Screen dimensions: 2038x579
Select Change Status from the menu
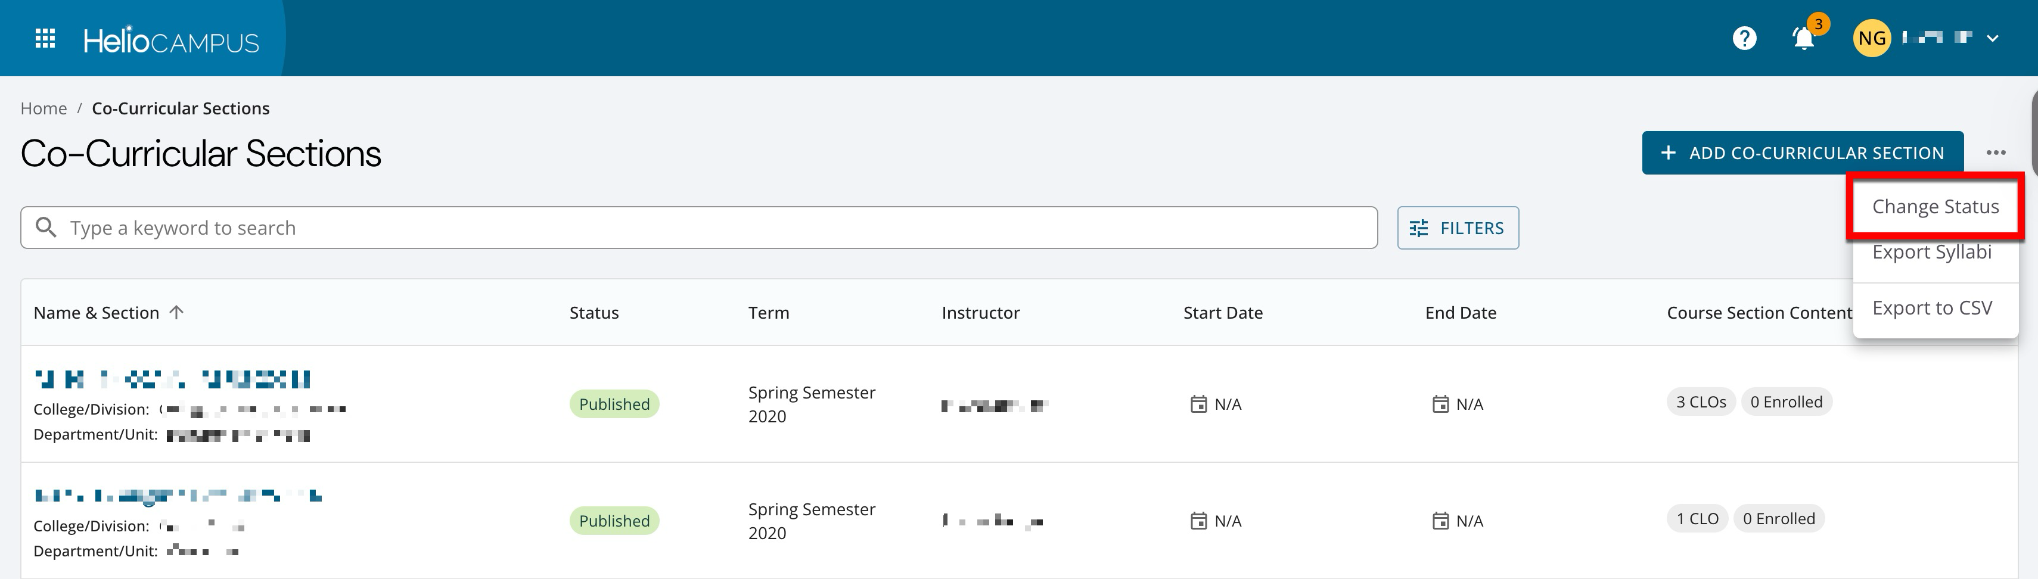click(x=1934, y=207)
